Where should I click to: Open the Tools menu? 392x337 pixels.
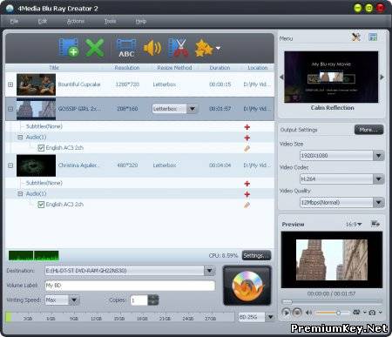[x=110, y=21]
